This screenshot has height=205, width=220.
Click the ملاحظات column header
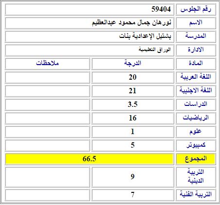[x=47, y=64]
